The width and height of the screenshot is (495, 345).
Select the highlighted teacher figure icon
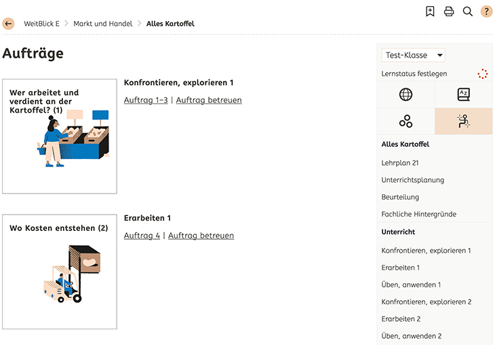tap(464, 121)
